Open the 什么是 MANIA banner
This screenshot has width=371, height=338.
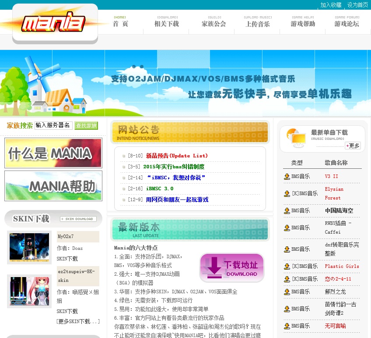pyautogui.click(x=53, y=153)
